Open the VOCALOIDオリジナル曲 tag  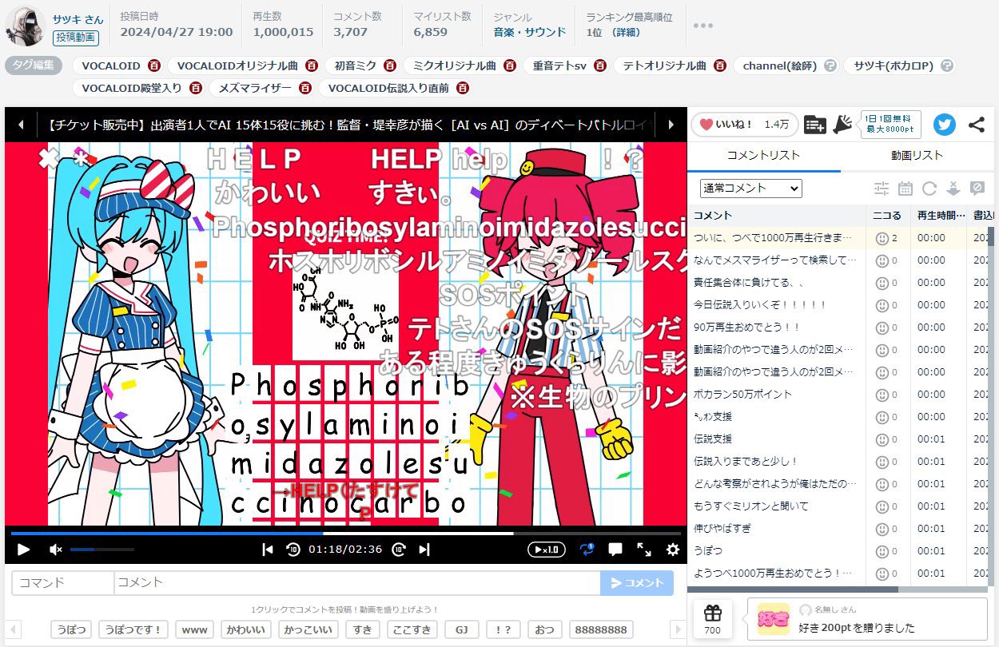click(x=237, y=65)
